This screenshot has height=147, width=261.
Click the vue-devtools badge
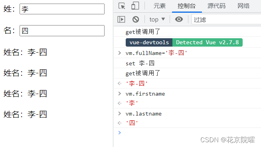point(149,42)
